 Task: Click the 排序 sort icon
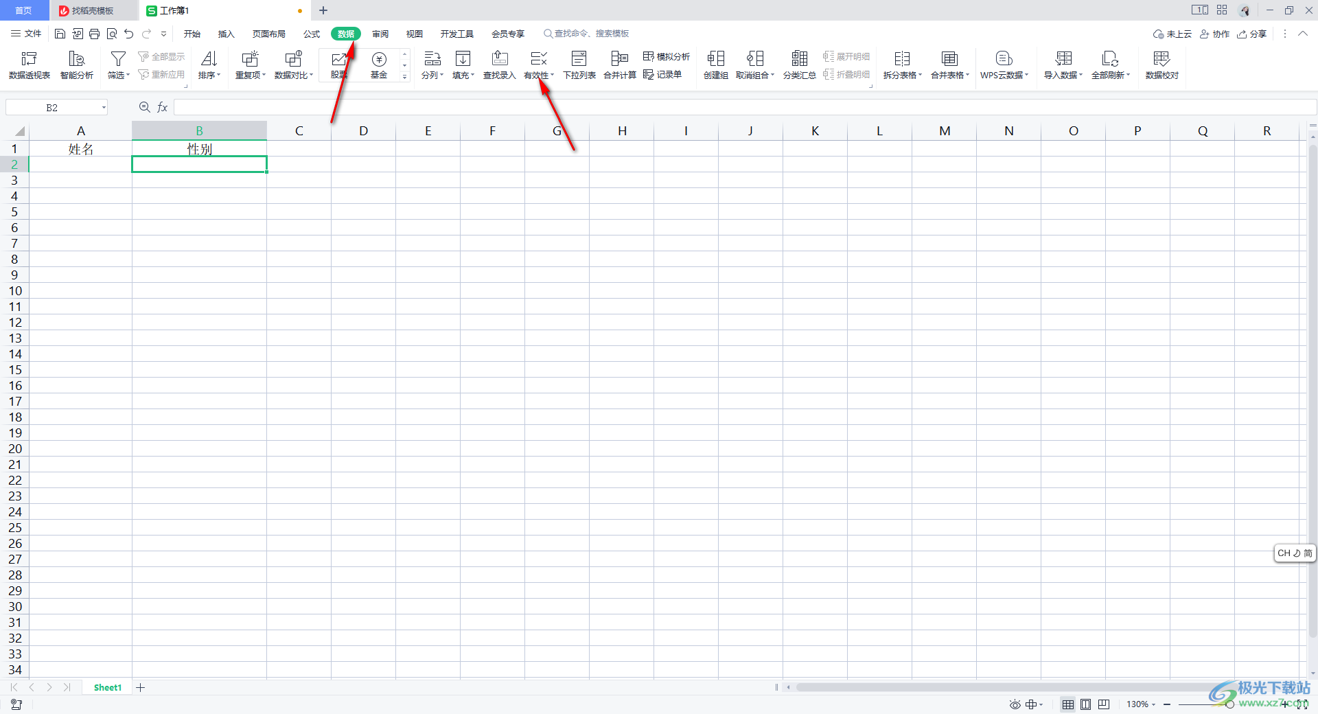[x=209, y=59]
